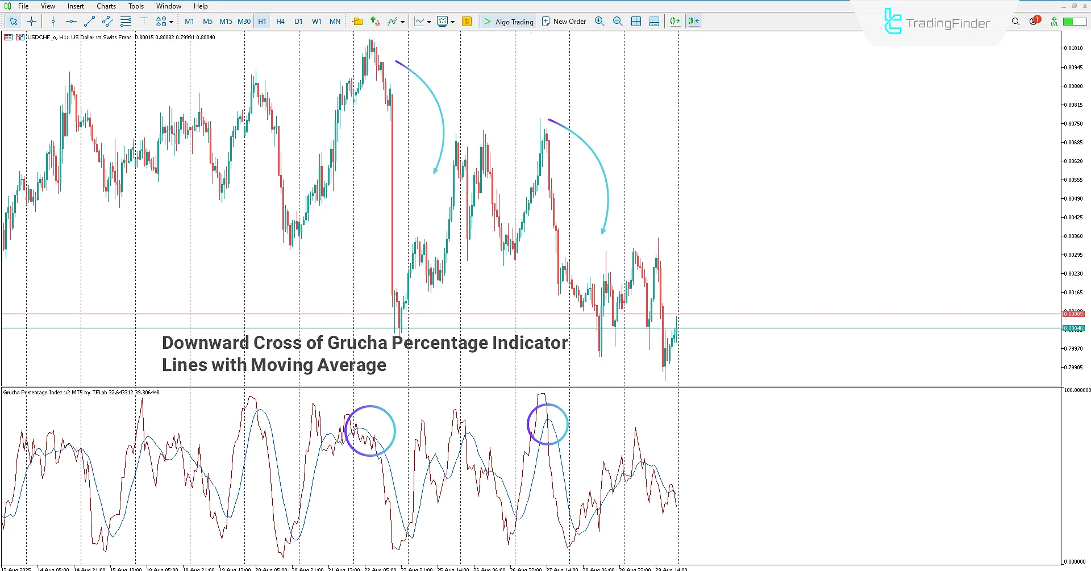Open the shapes tool dropdown arrow
Image resolution: width=1091 pixels, height=571 pixels.
170,23
